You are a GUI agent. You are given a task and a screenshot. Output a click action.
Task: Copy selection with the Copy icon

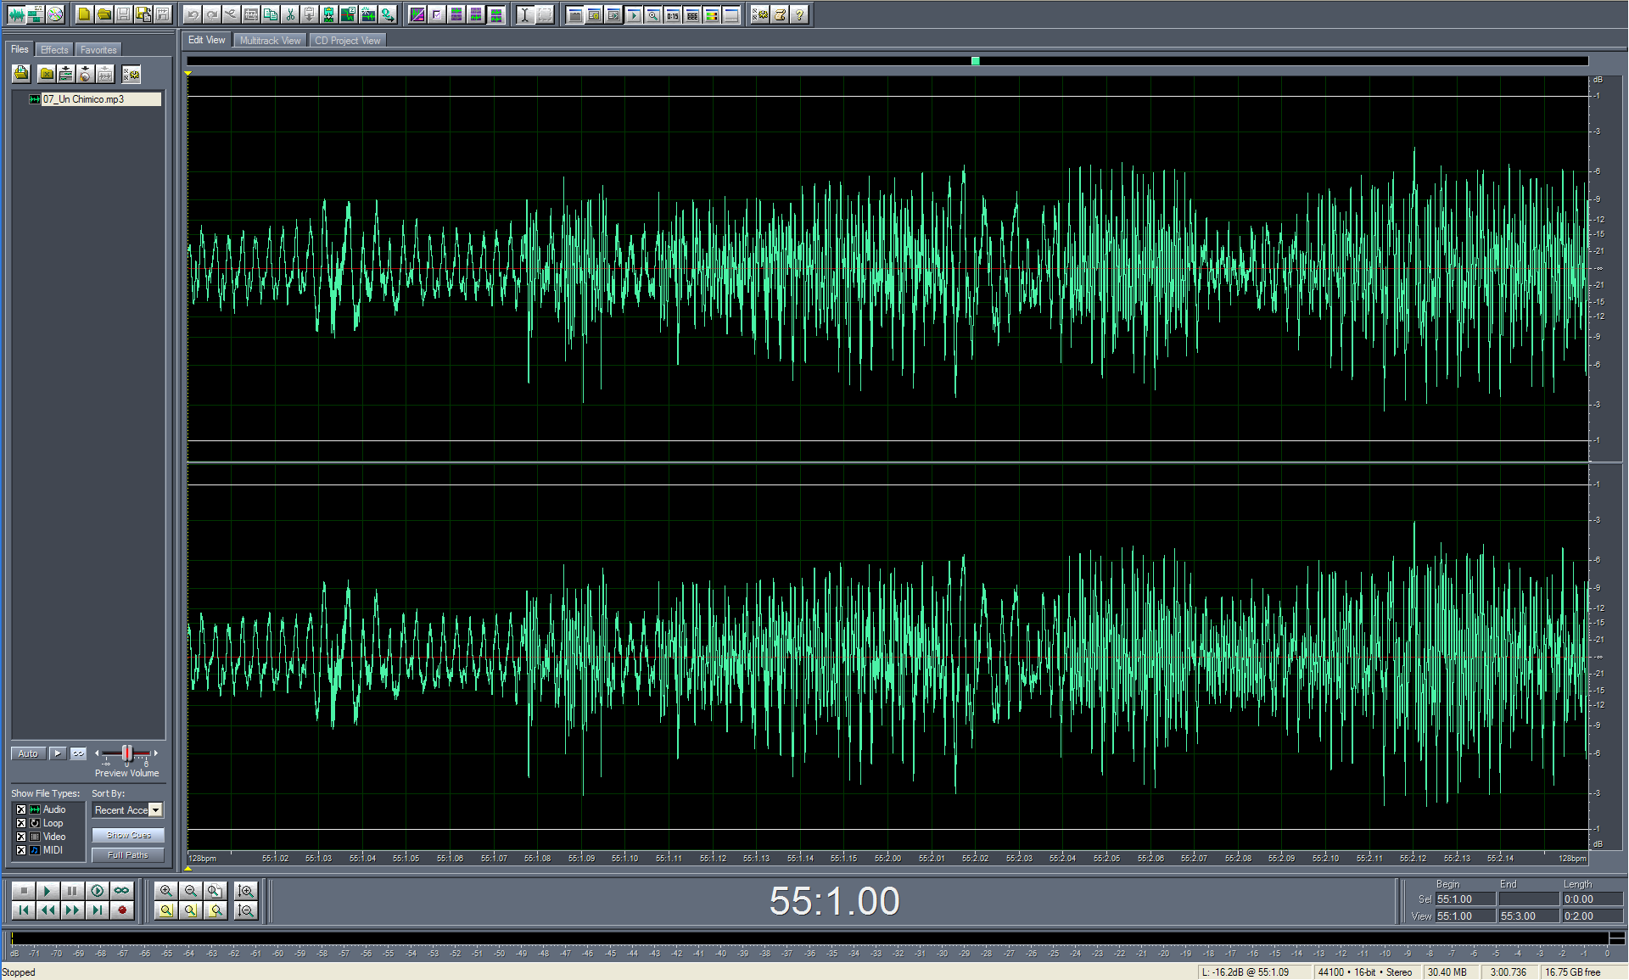click(x=271, y=14)
